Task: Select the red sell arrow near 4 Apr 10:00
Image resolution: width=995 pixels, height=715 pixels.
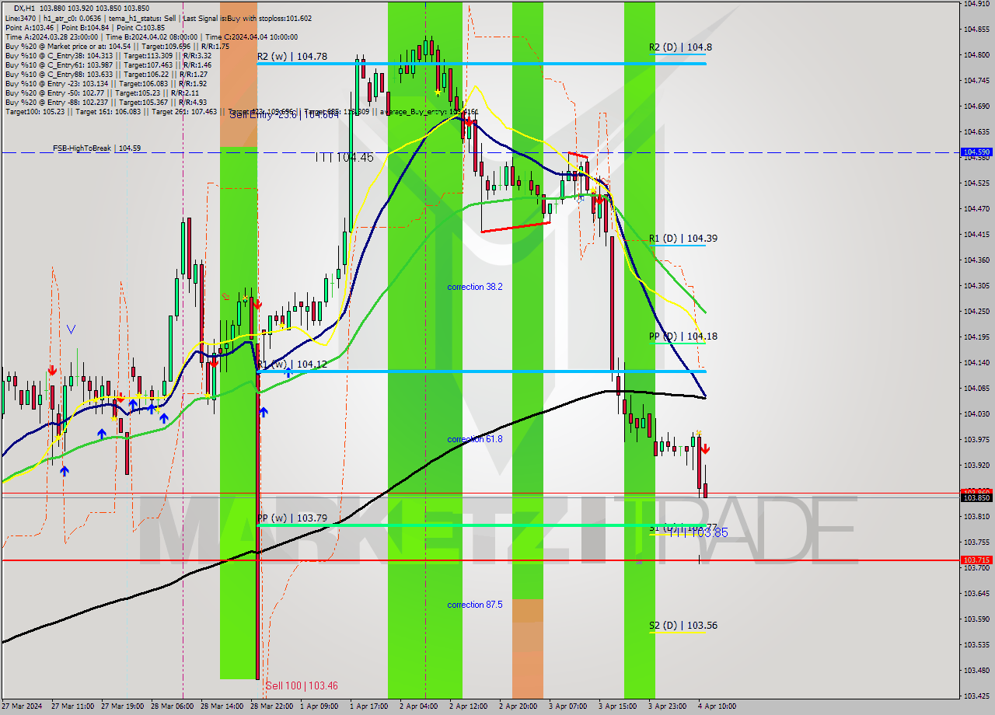Action: tap(705, 447)
